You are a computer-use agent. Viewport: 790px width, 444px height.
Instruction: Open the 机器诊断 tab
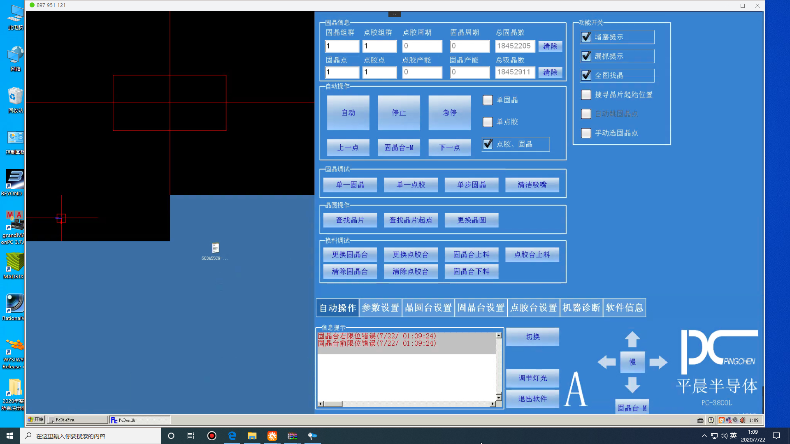point(581,308)
